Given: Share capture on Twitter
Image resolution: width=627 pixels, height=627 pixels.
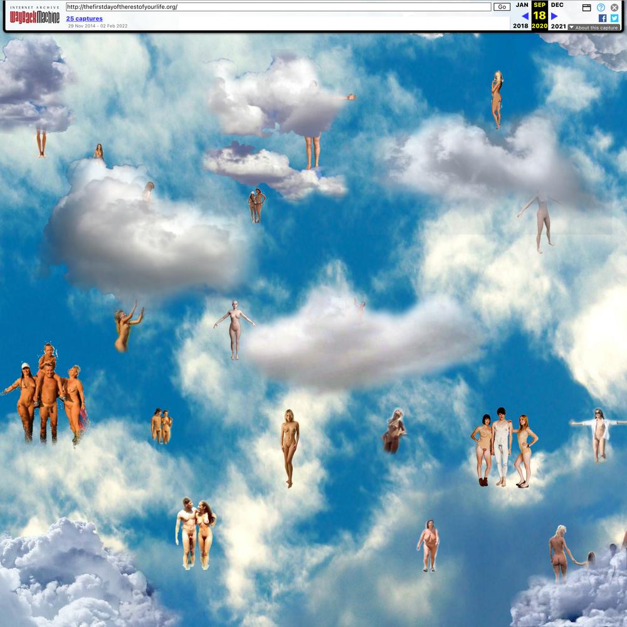Looking at the screenshot, I should pyautogui.click(x=614, y=18).
